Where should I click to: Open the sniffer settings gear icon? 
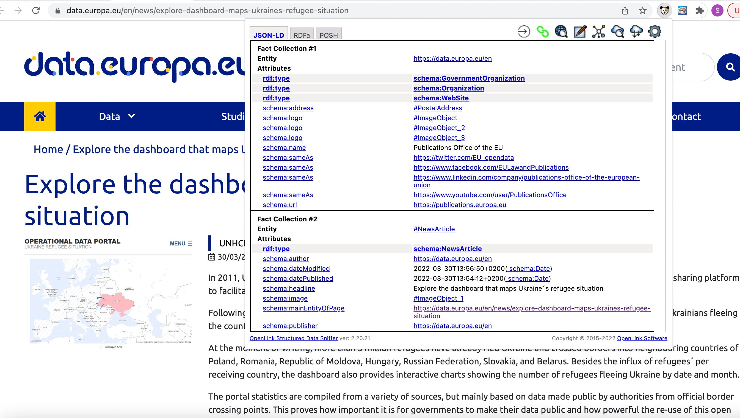655,31
